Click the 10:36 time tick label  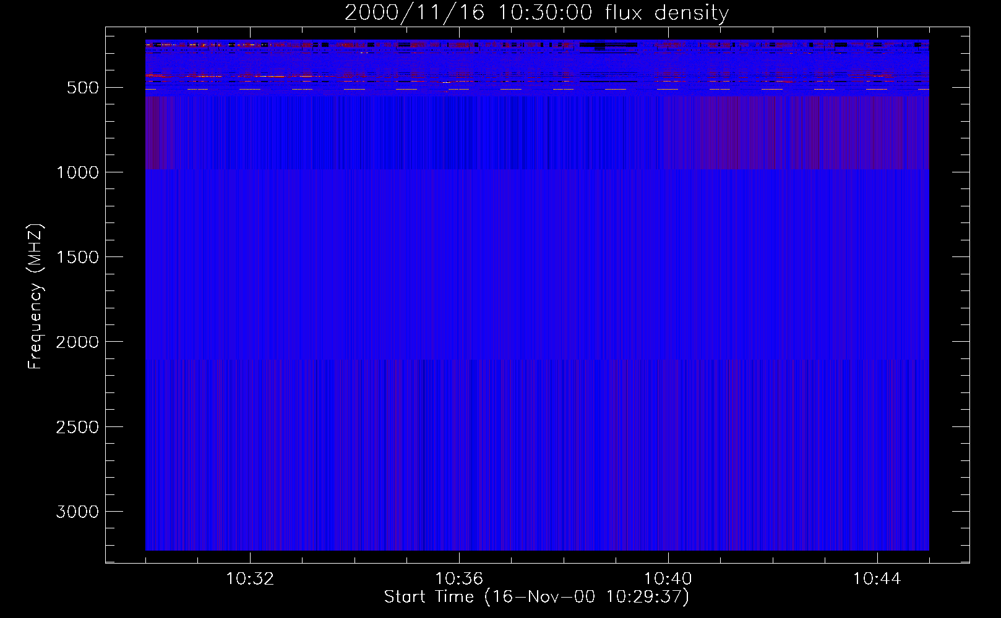click(x=459, y=579)
